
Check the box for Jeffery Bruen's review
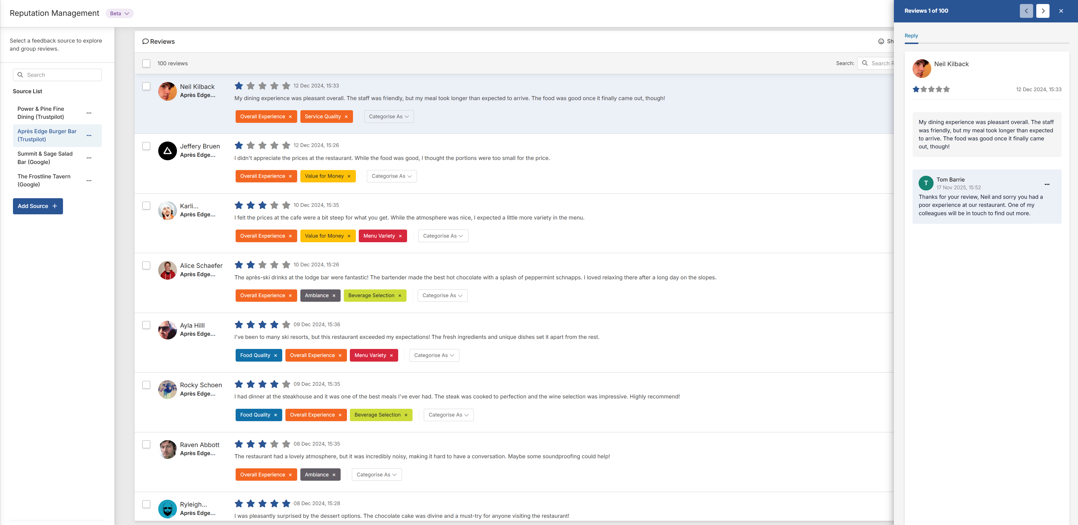coord(146,146)
